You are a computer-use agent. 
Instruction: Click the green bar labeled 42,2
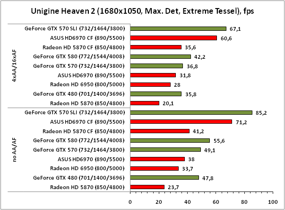[160, 56]
